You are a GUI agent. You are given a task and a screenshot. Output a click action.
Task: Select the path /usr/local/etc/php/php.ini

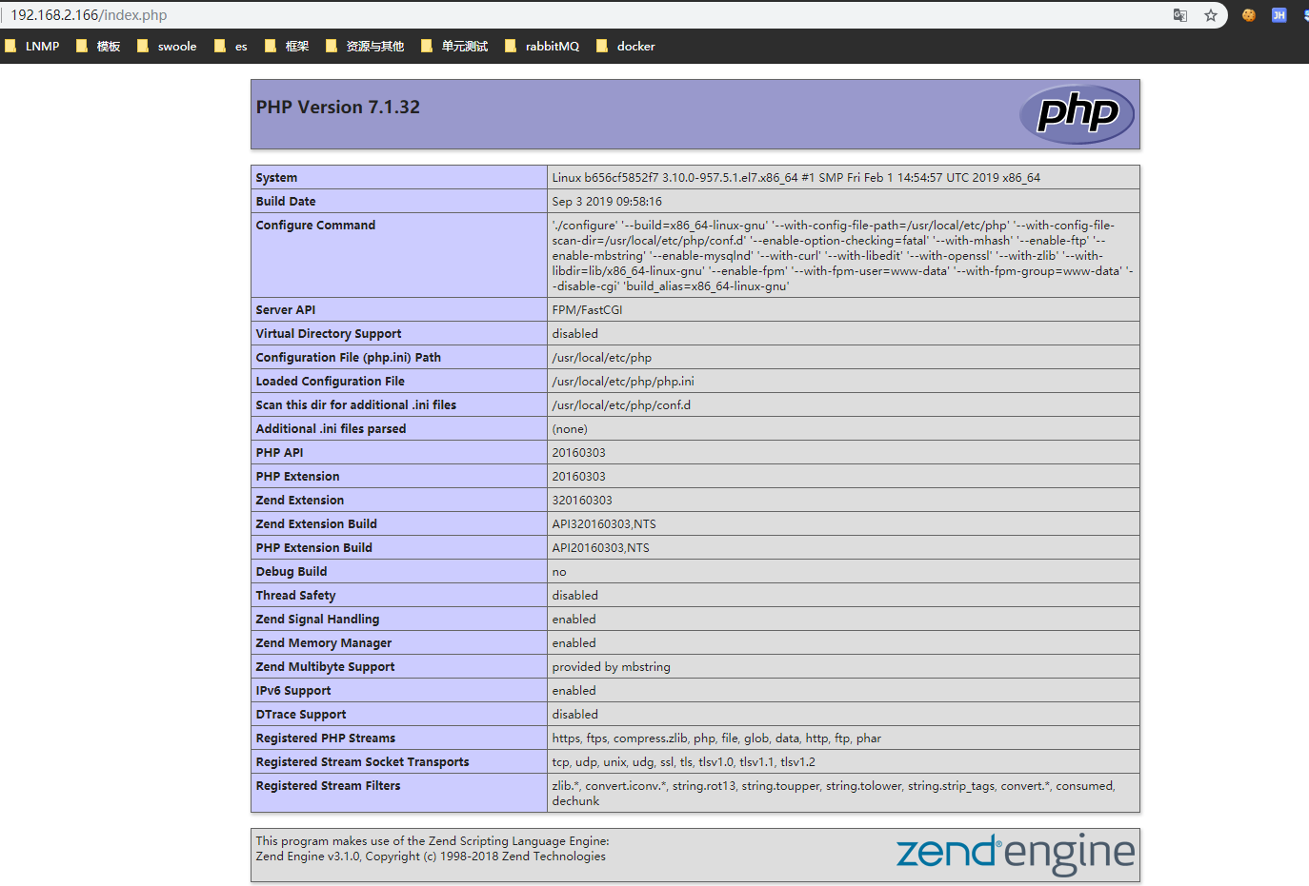(623, 382)
